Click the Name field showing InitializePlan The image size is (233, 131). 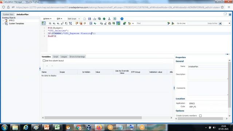(208, 67)
